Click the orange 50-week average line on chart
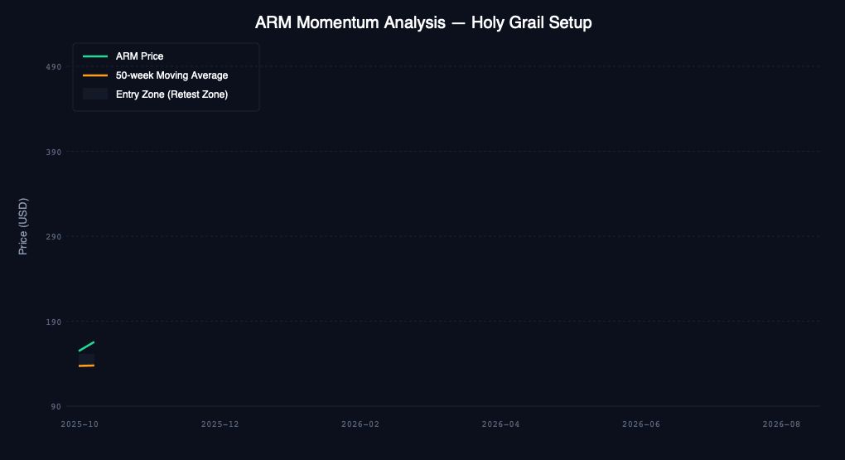 tap(87, 366)
